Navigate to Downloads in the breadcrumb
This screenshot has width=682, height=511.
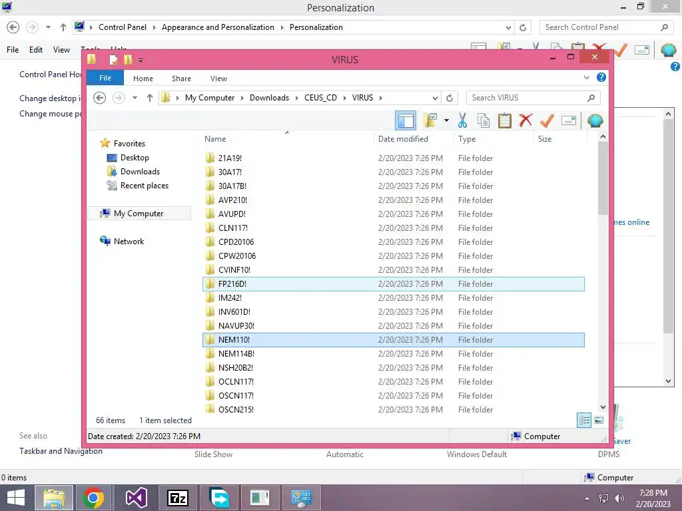pyautogui.click(x=269, y=98)
